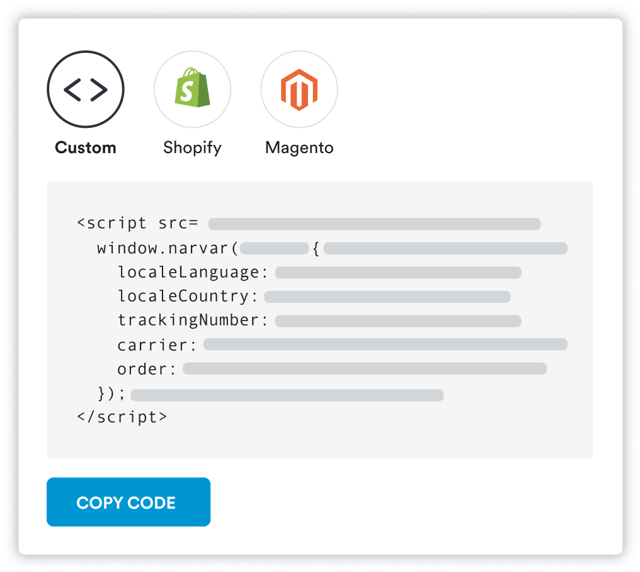Click the opening script src line

click(x=137, y=224)
